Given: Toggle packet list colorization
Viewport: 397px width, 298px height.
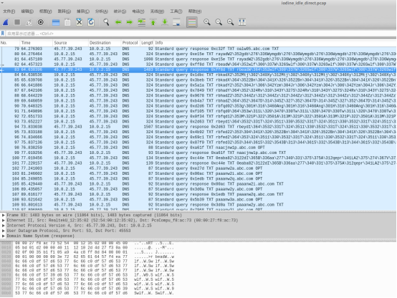Looking at the screenshot, I should [x=192, y=22].
